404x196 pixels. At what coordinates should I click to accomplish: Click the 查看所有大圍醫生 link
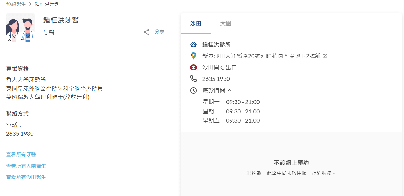26,166
